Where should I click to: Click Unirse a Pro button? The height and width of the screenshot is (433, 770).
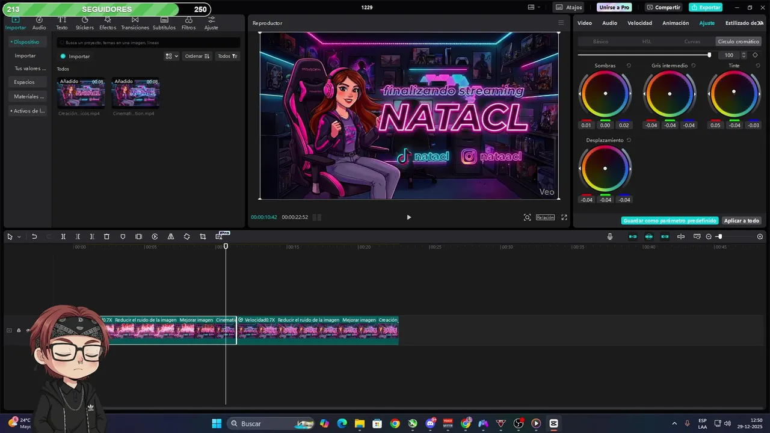[614, 7]
